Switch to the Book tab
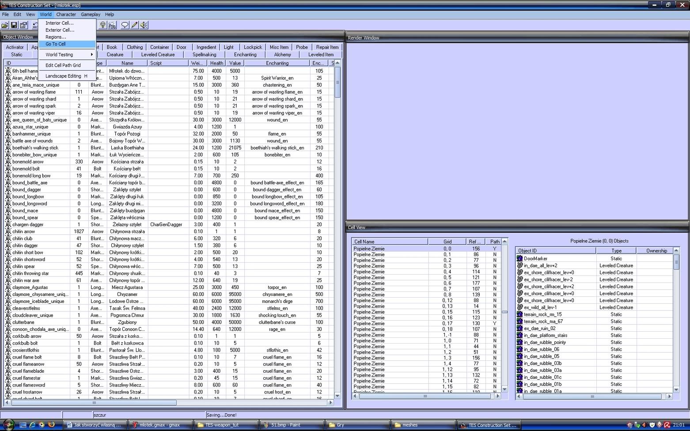This screenshot has width=690, height=431. tap(112, 47)
